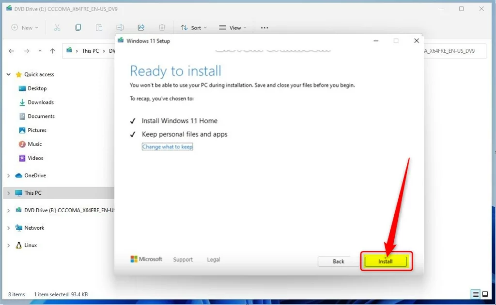This screenshot has width=496, height=305.
Task: Select 'This PC' in the address bar breadcrumb
Action: tap(91, 51)
